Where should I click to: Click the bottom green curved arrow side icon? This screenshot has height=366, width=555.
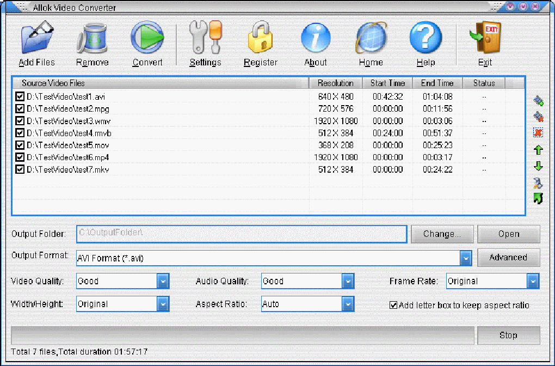[538, 198]
